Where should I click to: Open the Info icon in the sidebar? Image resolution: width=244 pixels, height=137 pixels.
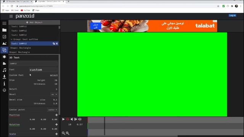[x=4, y=83]
